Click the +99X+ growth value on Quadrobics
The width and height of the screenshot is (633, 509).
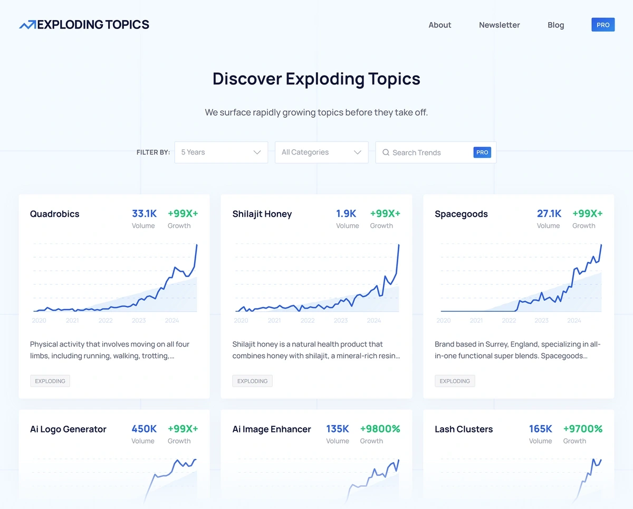(x=183, y=214)
